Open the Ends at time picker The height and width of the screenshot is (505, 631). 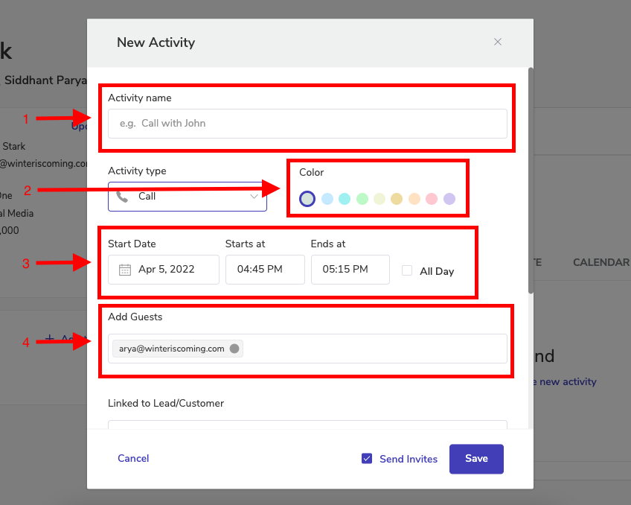point(350,270)
